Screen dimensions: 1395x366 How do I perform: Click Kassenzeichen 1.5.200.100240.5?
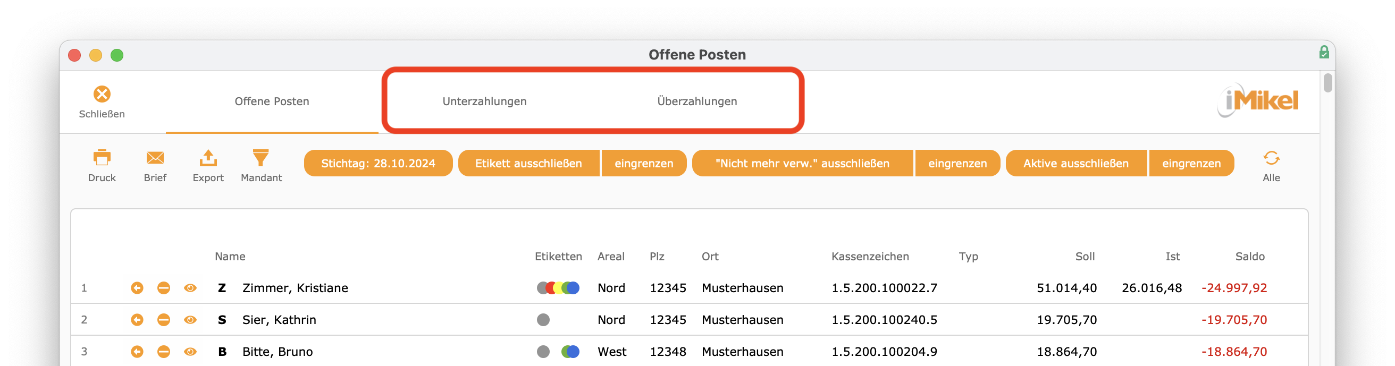pyautogui.click(x=884, y=320)
